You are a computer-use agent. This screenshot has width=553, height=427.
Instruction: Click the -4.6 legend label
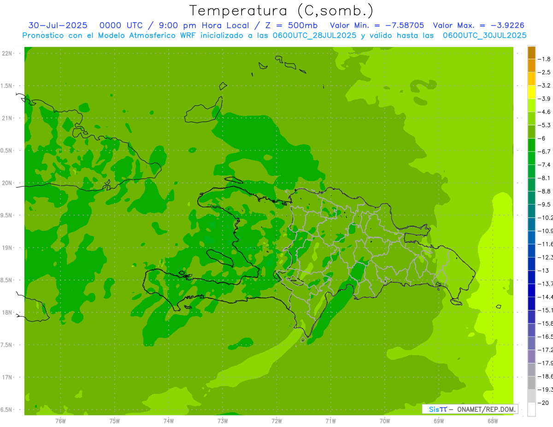(x=545, y=112)
